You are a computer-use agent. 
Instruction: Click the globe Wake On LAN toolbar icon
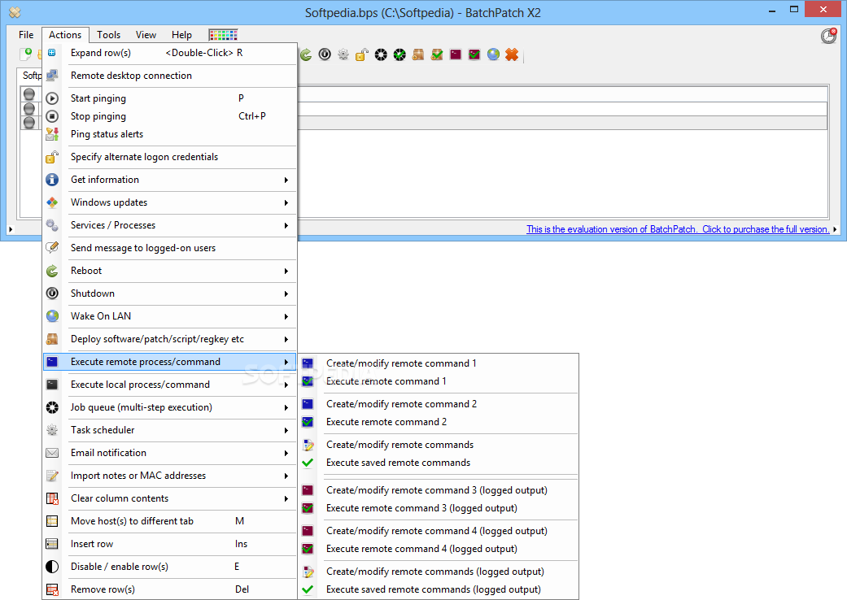tap(493, 54)
